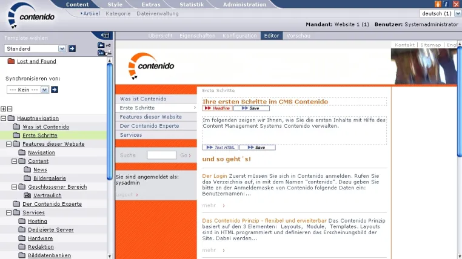
Task: Click the folder icon beside Dedizierte Server
Action: pos(22,229)
